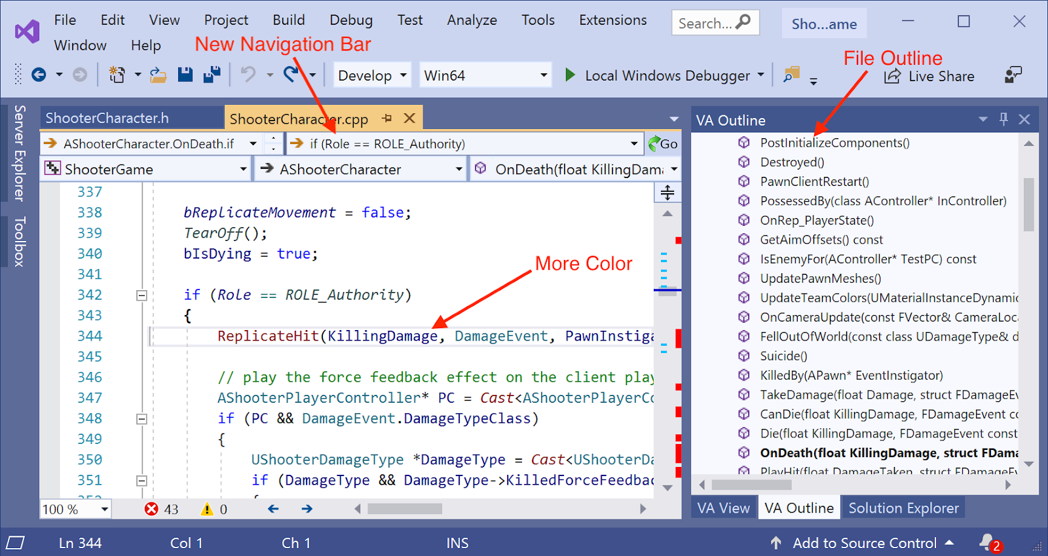Click the Local Windows Debugger label
Viewport: 1048px width, 556px height.
pos(667,75)
